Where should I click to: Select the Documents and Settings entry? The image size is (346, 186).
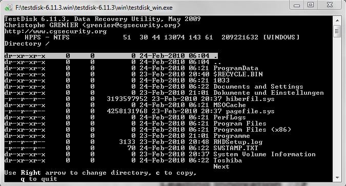tap(154, 87)
